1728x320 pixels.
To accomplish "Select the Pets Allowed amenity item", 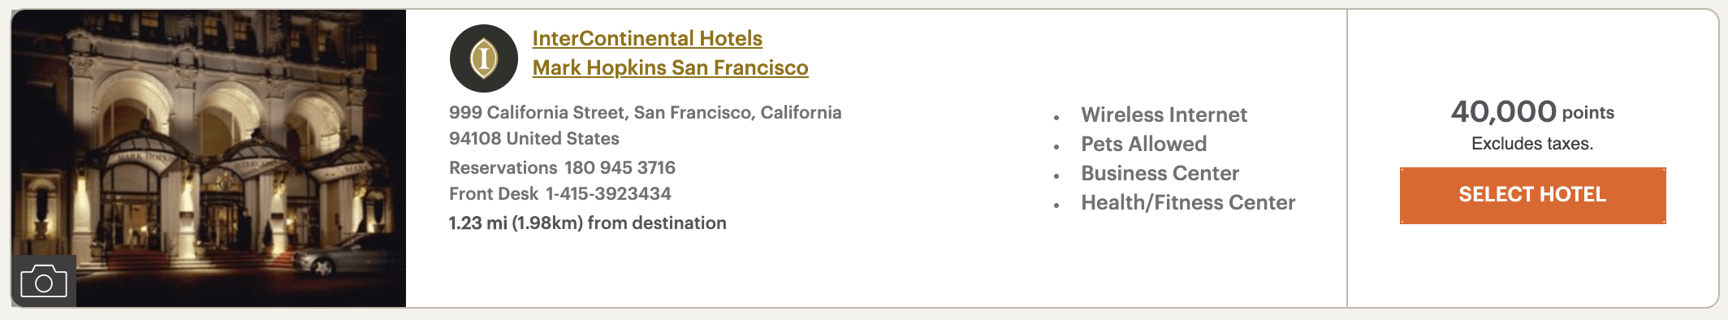I will tap(1143, 144).
